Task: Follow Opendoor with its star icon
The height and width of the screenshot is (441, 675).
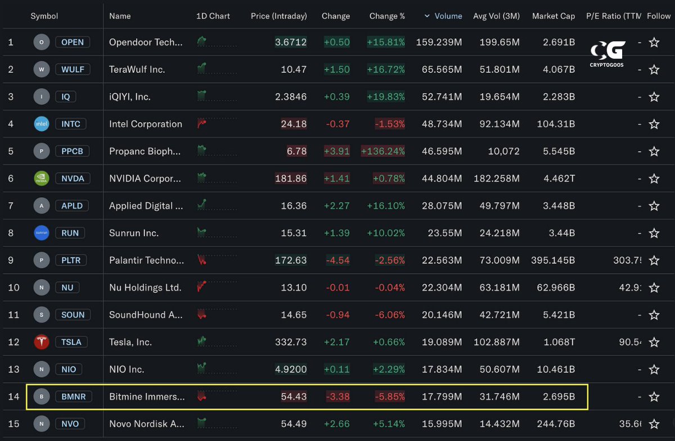Action: [x=654, y=42]
